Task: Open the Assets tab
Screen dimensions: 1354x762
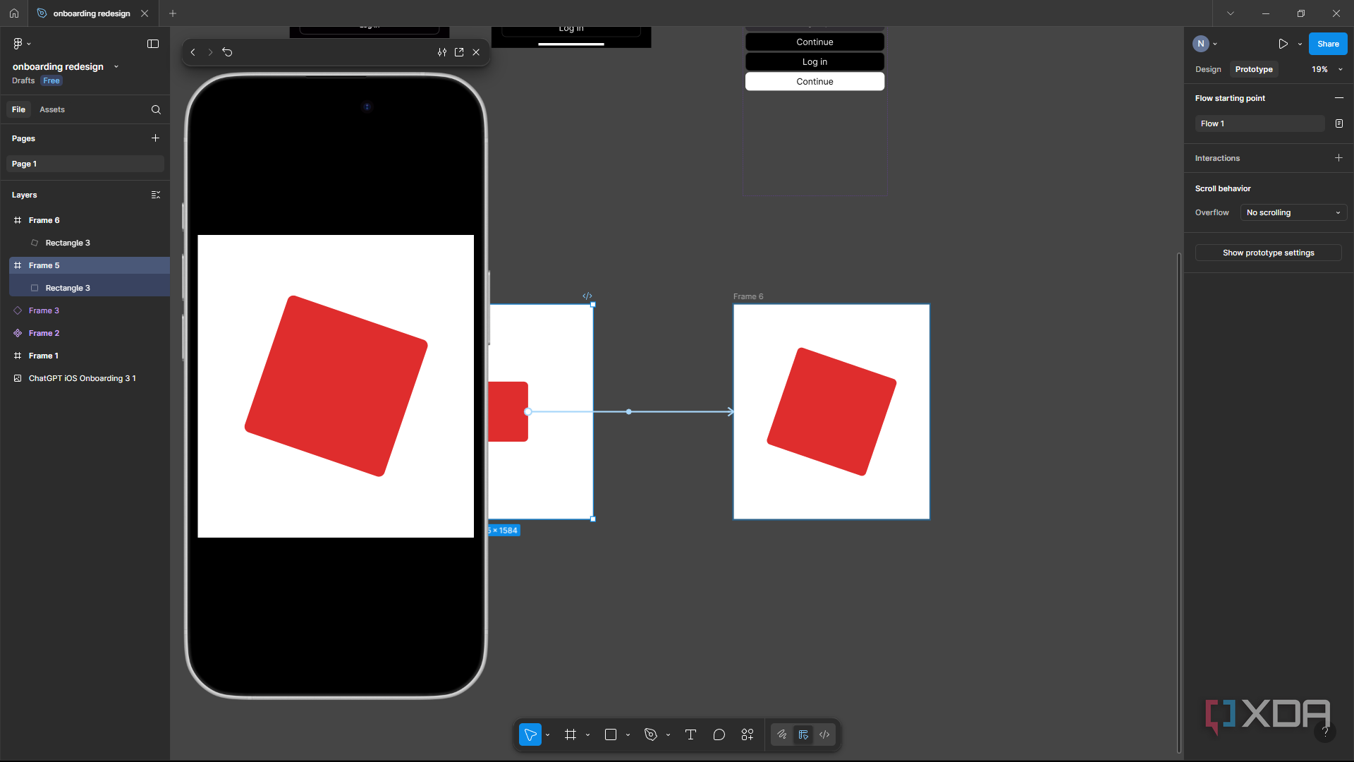Action: [52, 109]
